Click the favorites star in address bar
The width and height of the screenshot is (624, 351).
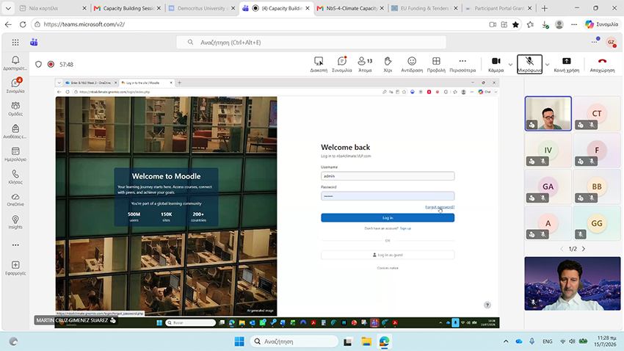click(515, 24)
